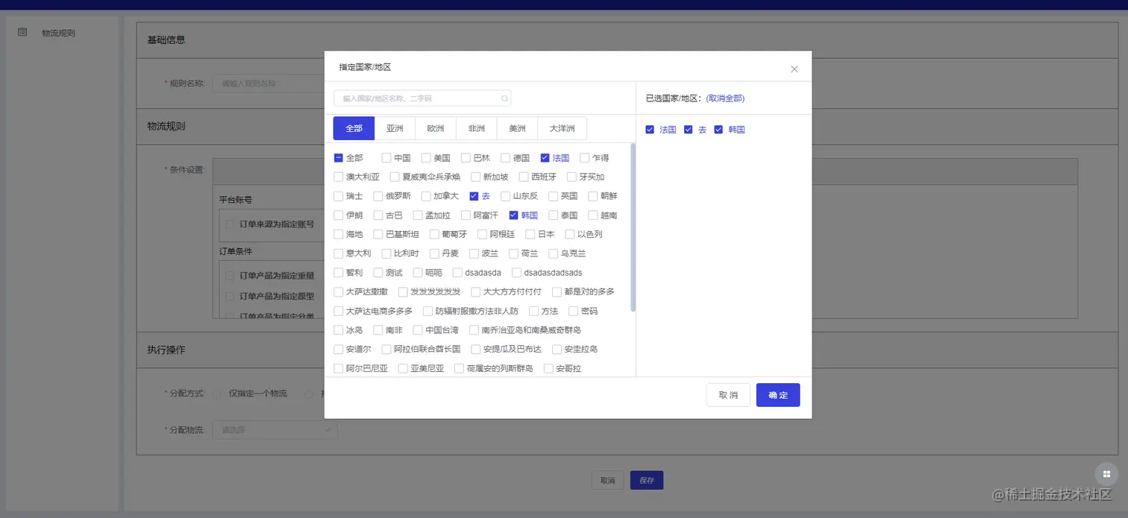Image resolution: width=1128 pixels, height=518 pixels.
Task: Uncheck 韩国 in the left country list
Action: click(x=514, y=215)
